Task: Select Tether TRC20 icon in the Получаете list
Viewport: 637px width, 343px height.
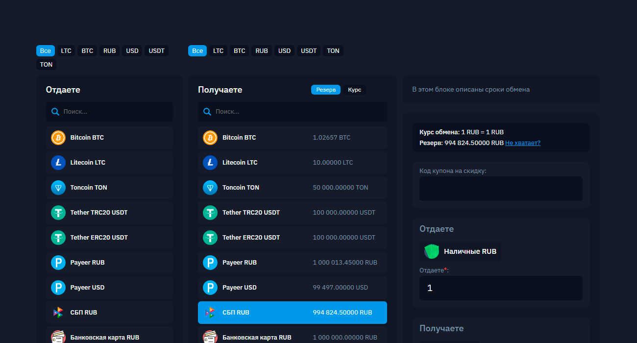Action: tap(210, 213)
